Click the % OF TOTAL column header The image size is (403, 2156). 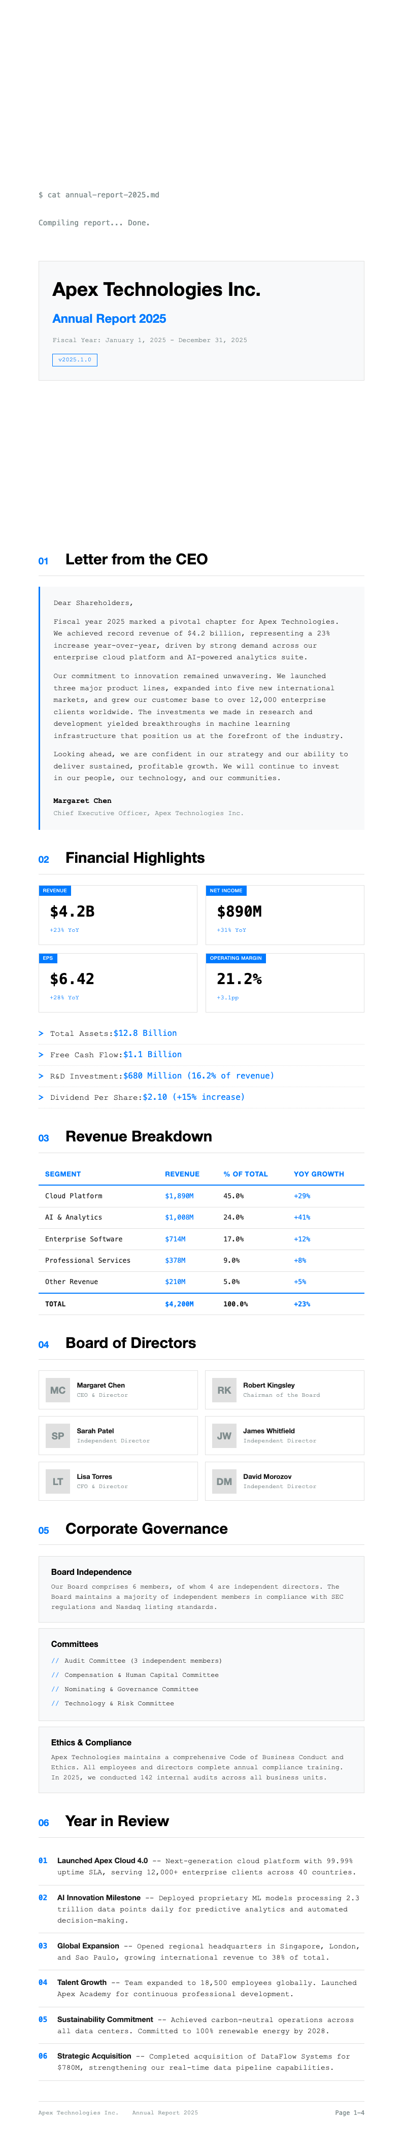click(246, 1173)
